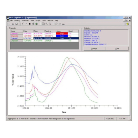This screenshot has width=138, height=138.
Task: Click the clock icon in the toolbar
Action: (x=56, y=24)
